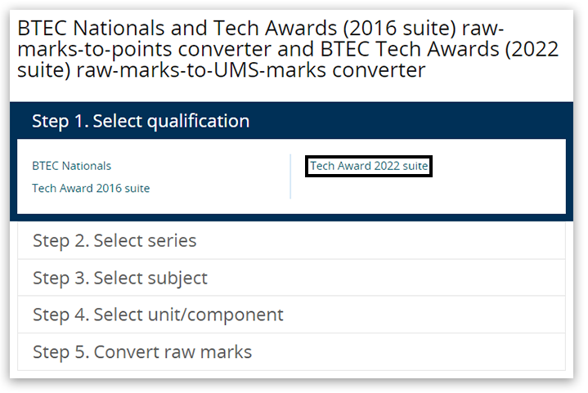
Task: Click the dark blue Select qualification bar
Action: 290,121
